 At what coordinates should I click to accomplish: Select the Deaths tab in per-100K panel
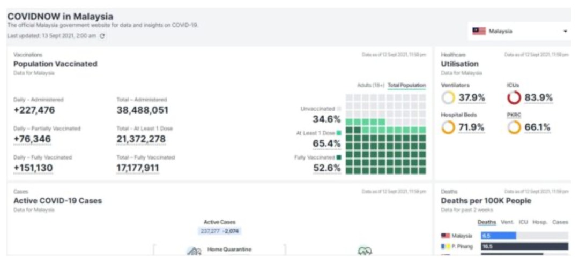(487, 222)
